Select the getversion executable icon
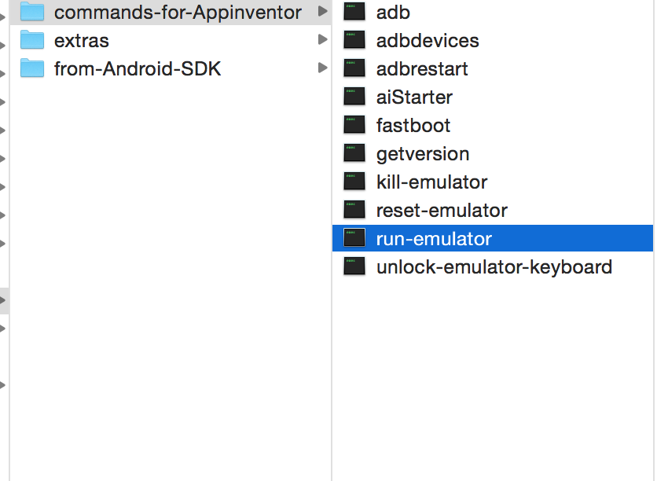657x481 pixels. click(x=354, y=153)
